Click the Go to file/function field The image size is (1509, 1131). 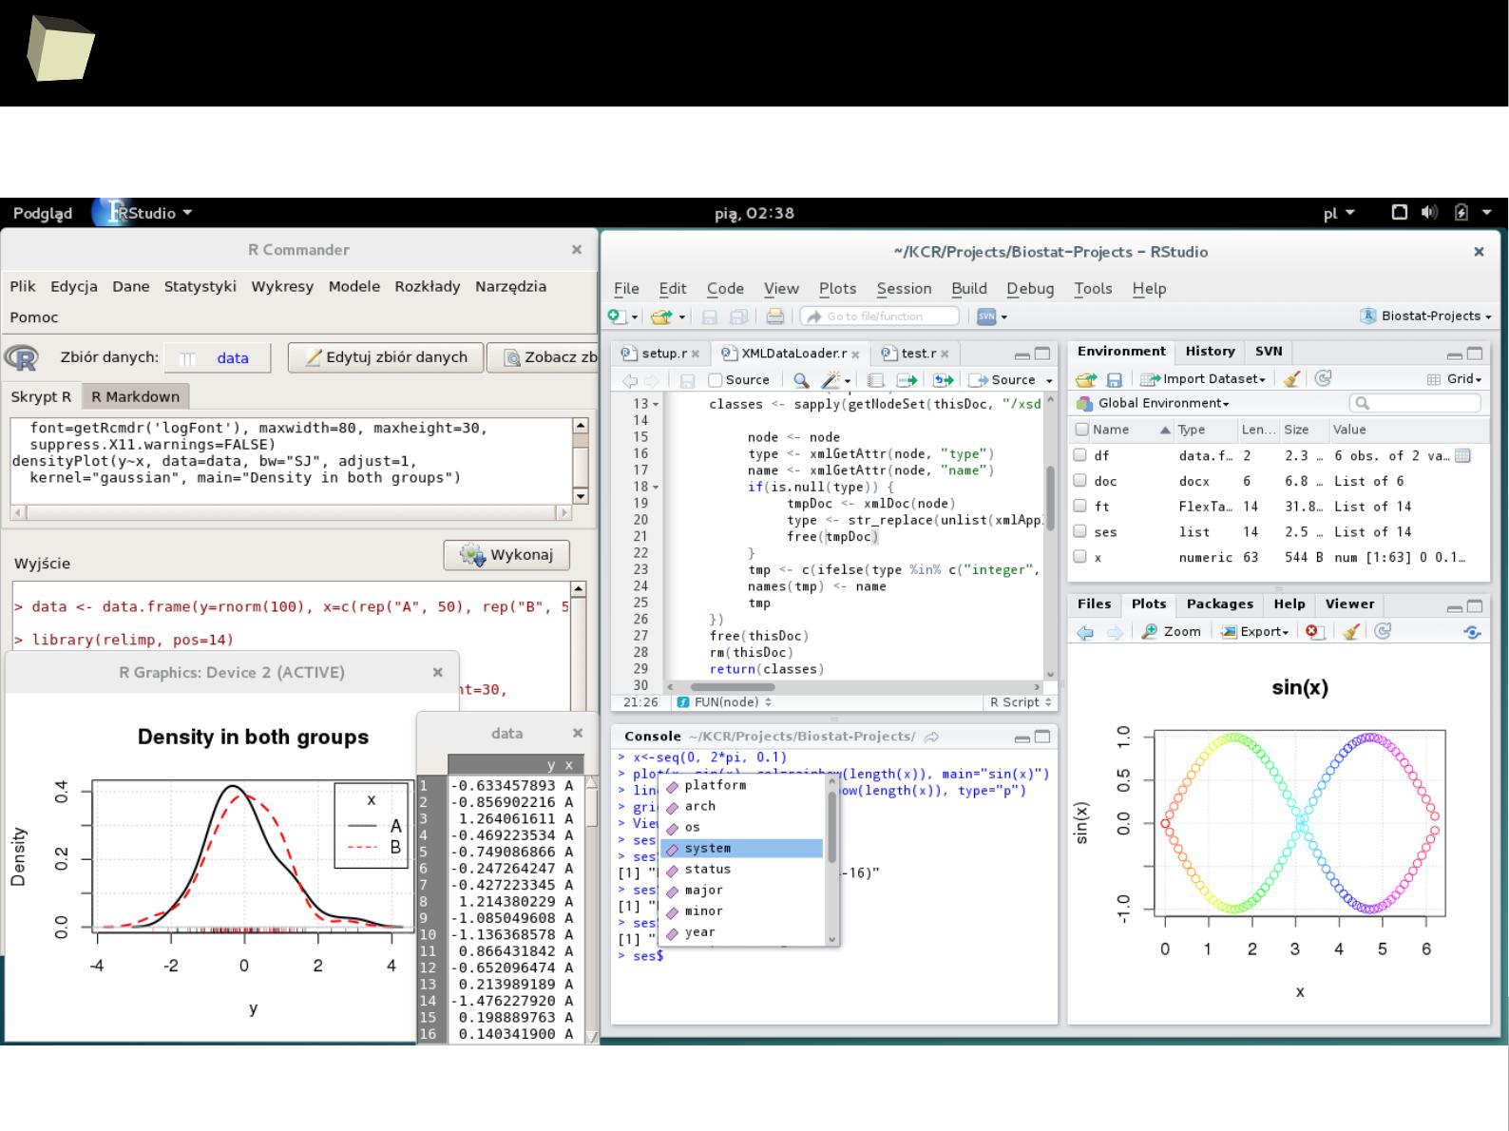tap(879, 316)
